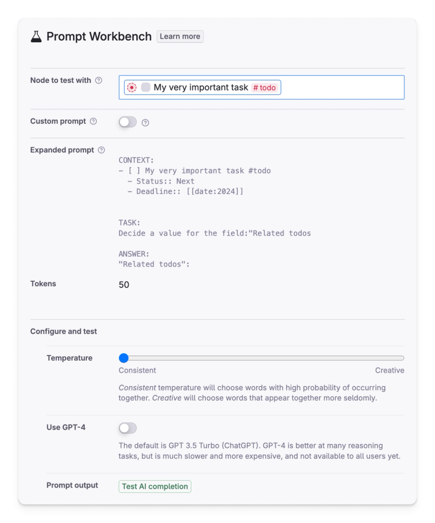Click the flask icon beside Prompt Workbench
This screenshot has width=435, height=523.
36,36
